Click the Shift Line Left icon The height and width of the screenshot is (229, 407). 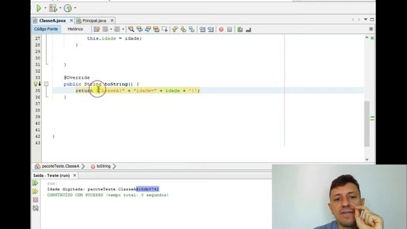pos(202,29)
